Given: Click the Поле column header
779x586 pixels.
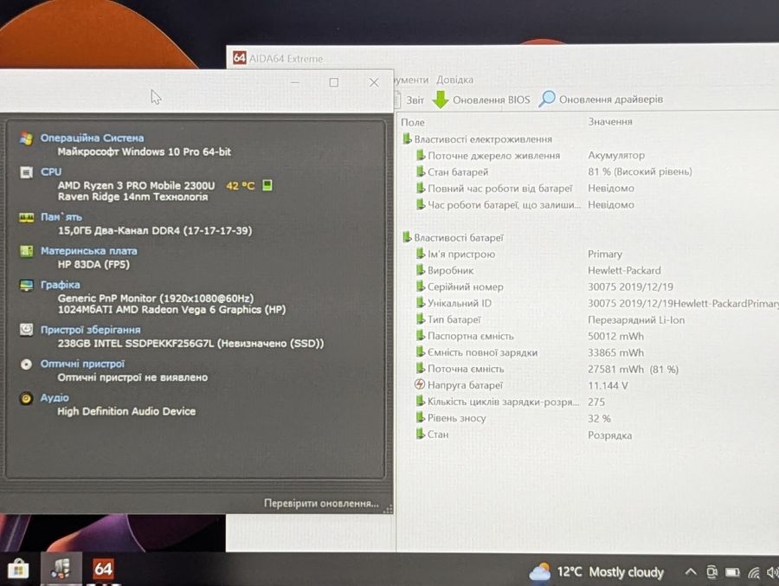Looking at the screenshot, I should (x=413, y=122).
